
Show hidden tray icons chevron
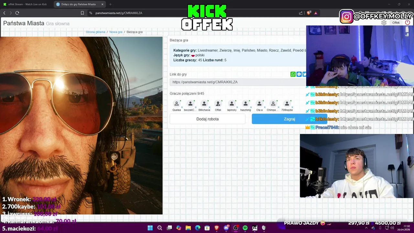[366, 228]
